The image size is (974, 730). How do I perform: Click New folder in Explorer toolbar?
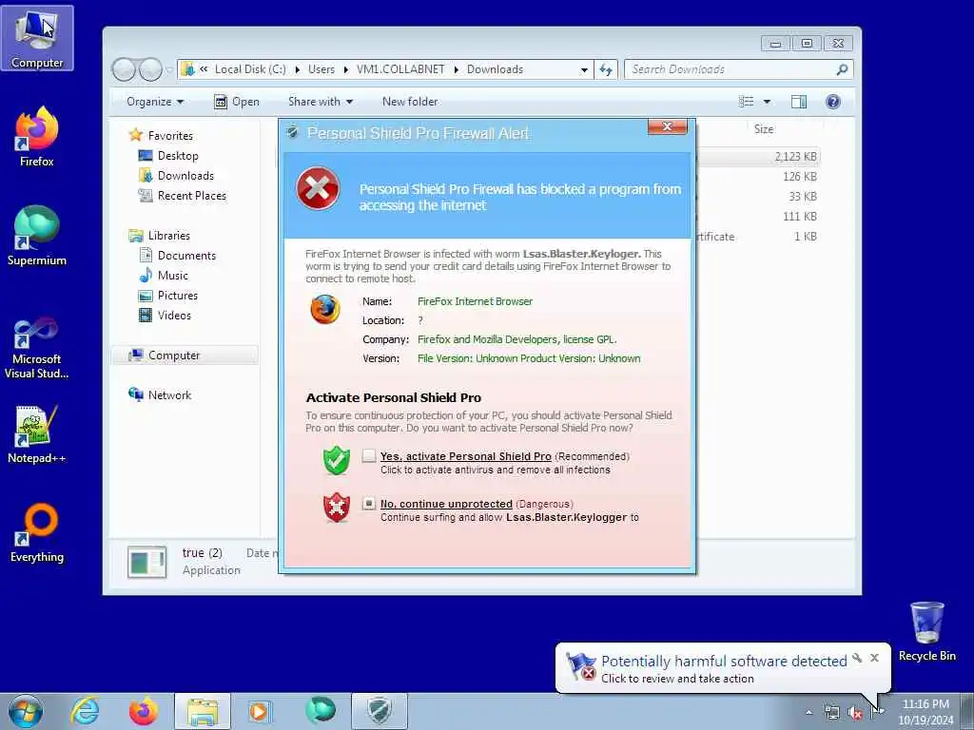tap(410, 102)
